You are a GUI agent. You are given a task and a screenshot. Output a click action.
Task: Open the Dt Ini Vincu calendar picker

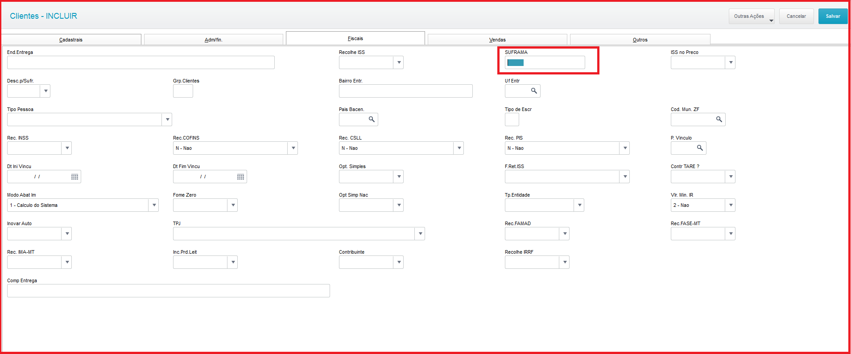[74, 177]
